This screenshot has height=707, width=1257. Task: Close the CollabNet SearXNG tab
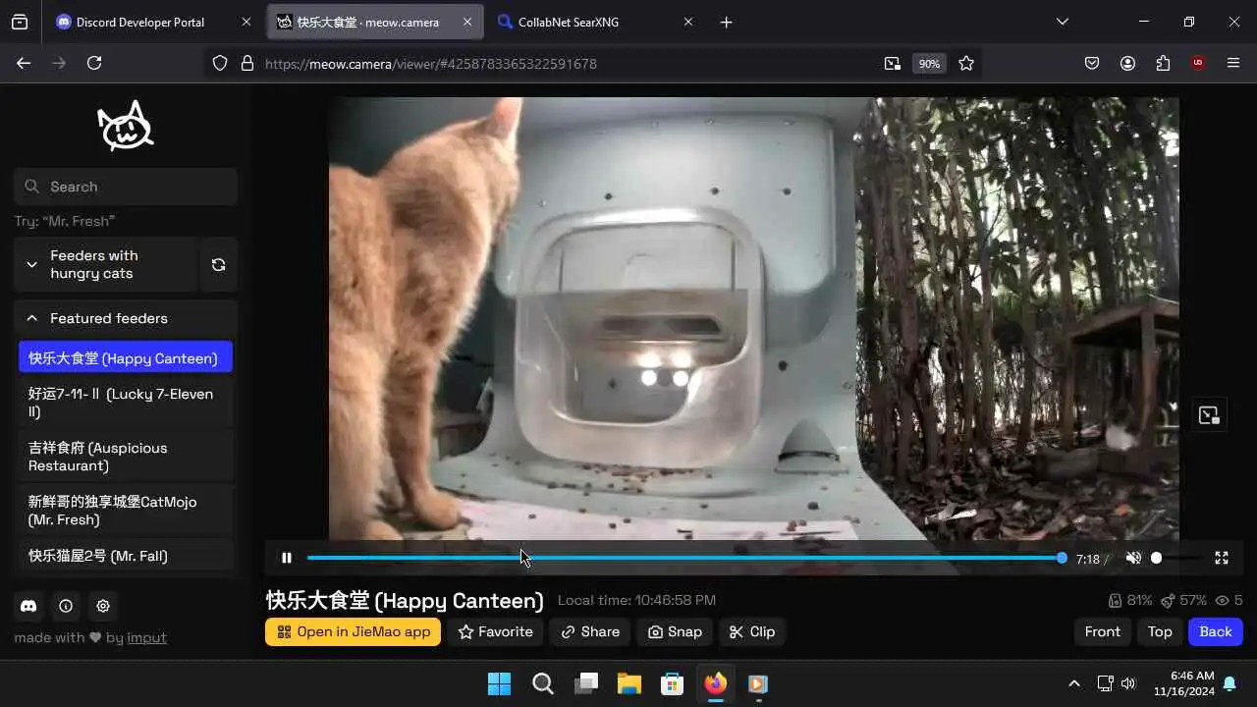[688, 22]
